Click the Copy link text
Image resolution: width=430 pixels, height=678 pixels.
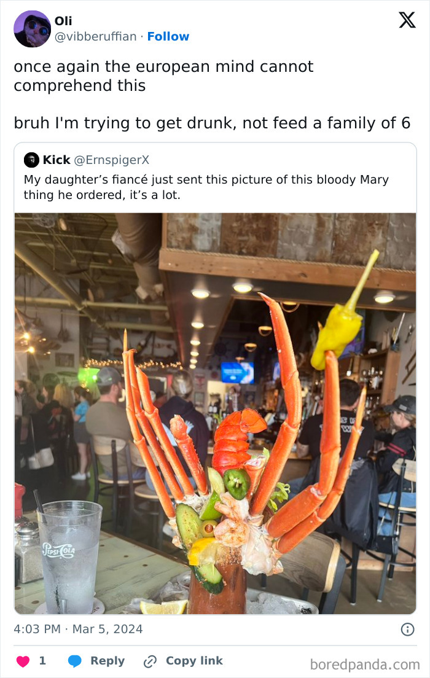coord(194,661)
